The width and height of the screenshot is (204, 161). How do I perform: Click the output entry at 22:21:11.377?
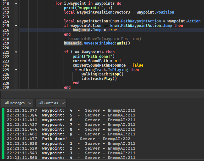click(22, 110)
